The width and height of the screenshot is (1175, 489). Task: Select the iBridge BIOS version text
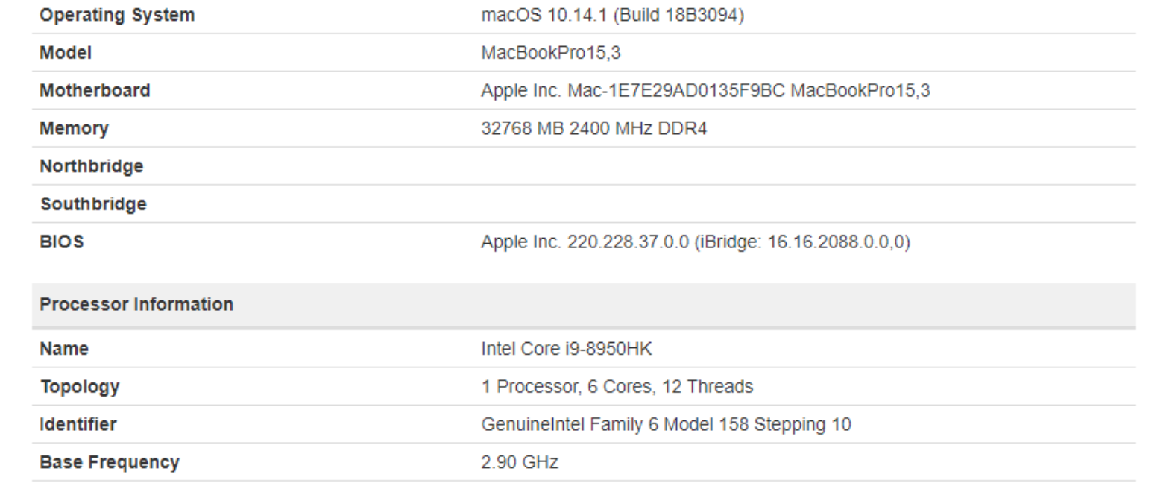(802, 242)
